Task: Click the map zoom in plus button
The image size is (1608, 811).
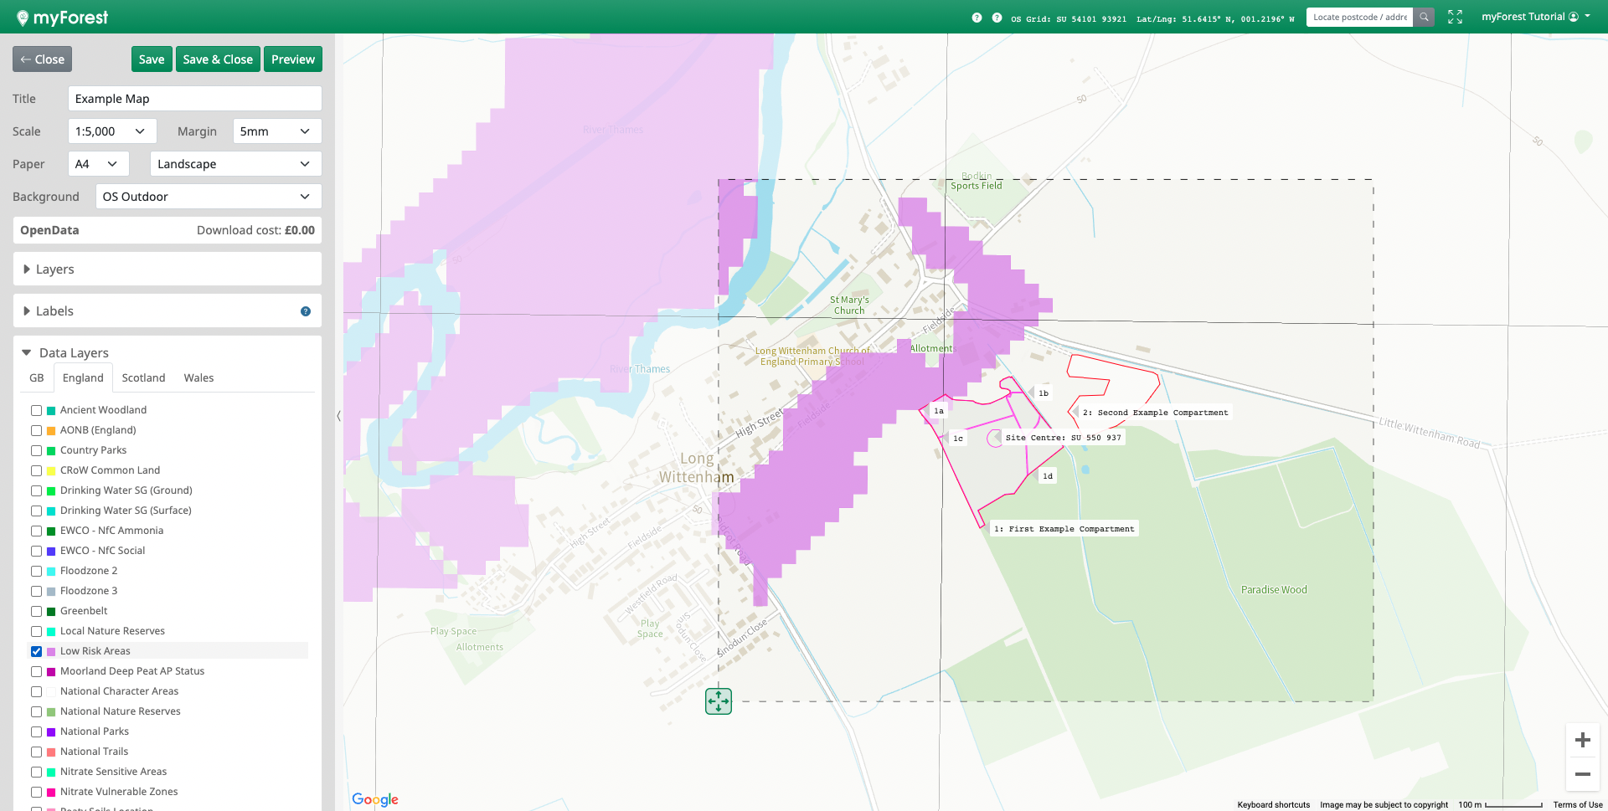Action: [x=1582, y=740]
